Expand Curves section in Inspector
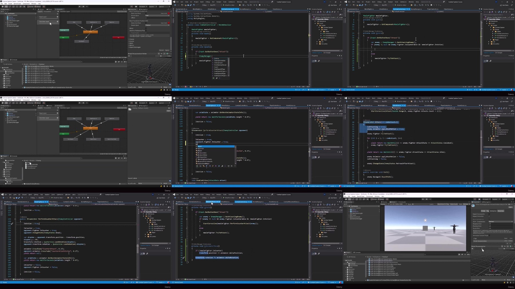The width and height of the screenshot is (515, 289). [x=131, y=39]
